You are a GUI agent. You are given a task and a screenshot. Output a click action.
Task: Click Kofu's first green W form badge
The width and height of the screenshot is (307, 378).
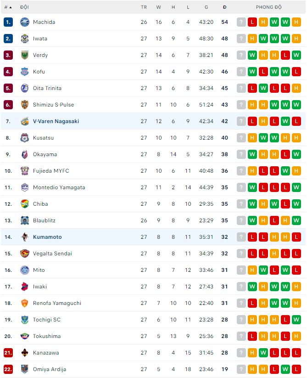252,72
